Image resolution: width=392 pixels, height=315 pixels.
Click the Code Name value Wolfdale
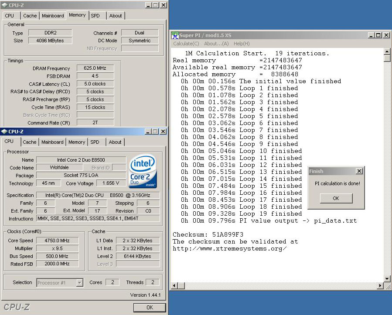(x=59, y=167)
